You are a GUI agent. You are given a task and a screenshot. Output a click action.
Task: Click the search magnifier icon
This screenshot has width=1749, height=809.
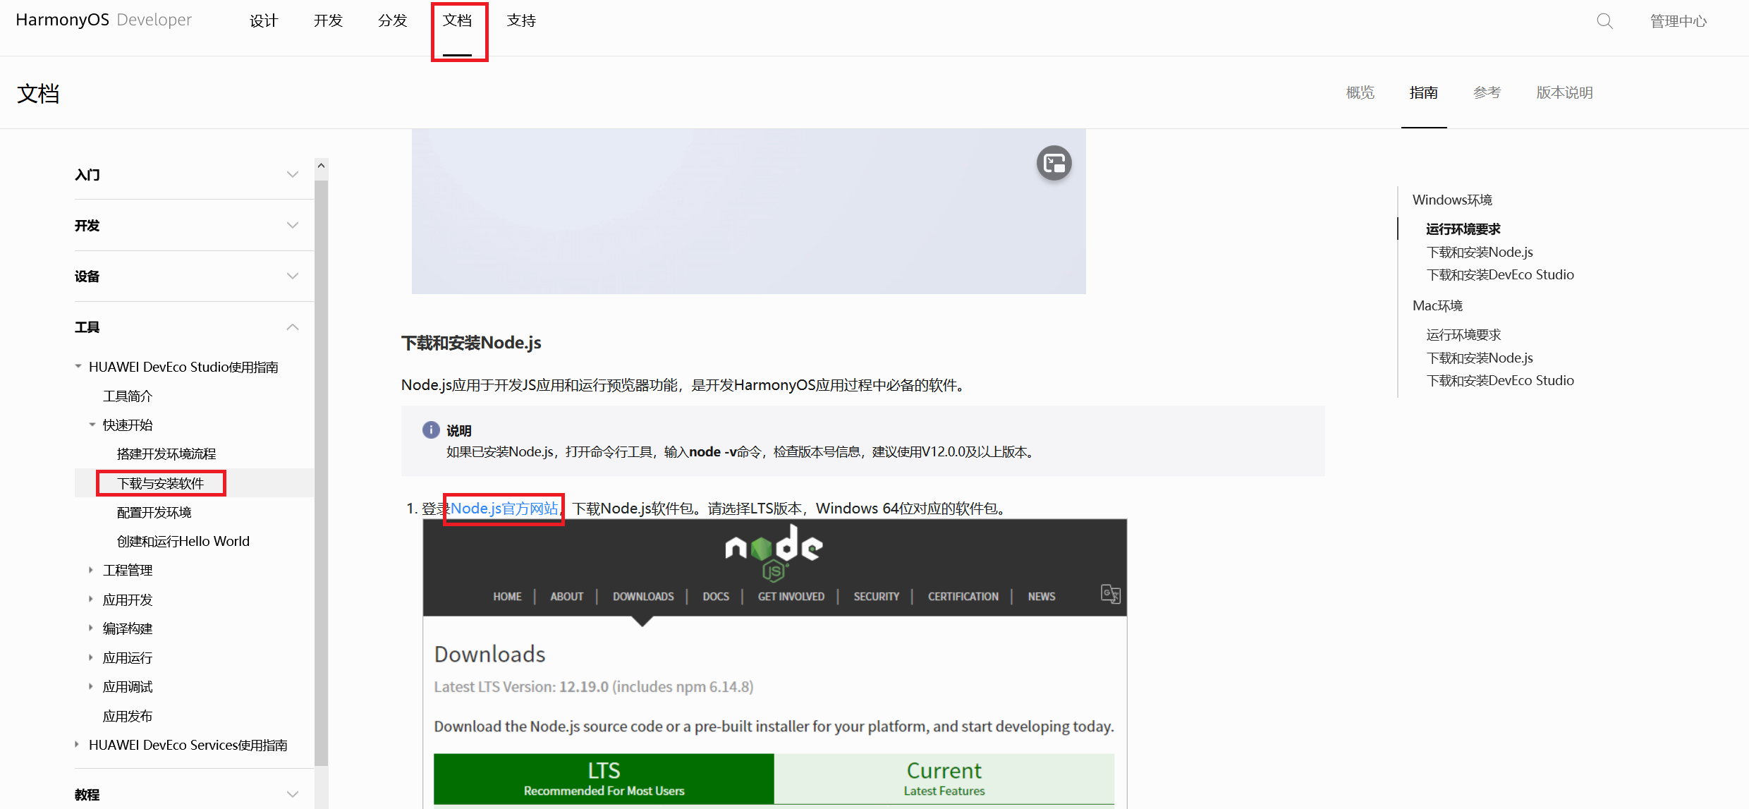point(1604,21)
